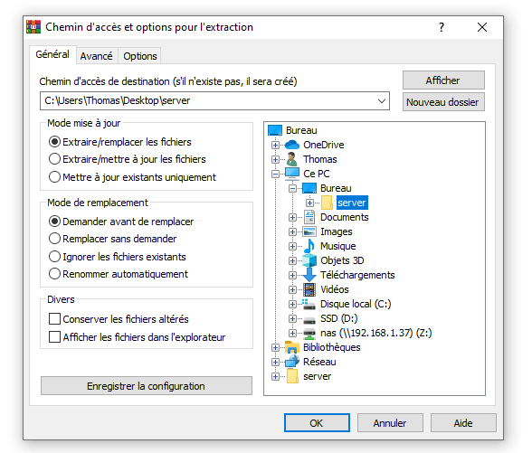
Task: Enable Conserver les fichiers altérés checkbox
Action: coord(54,318)
